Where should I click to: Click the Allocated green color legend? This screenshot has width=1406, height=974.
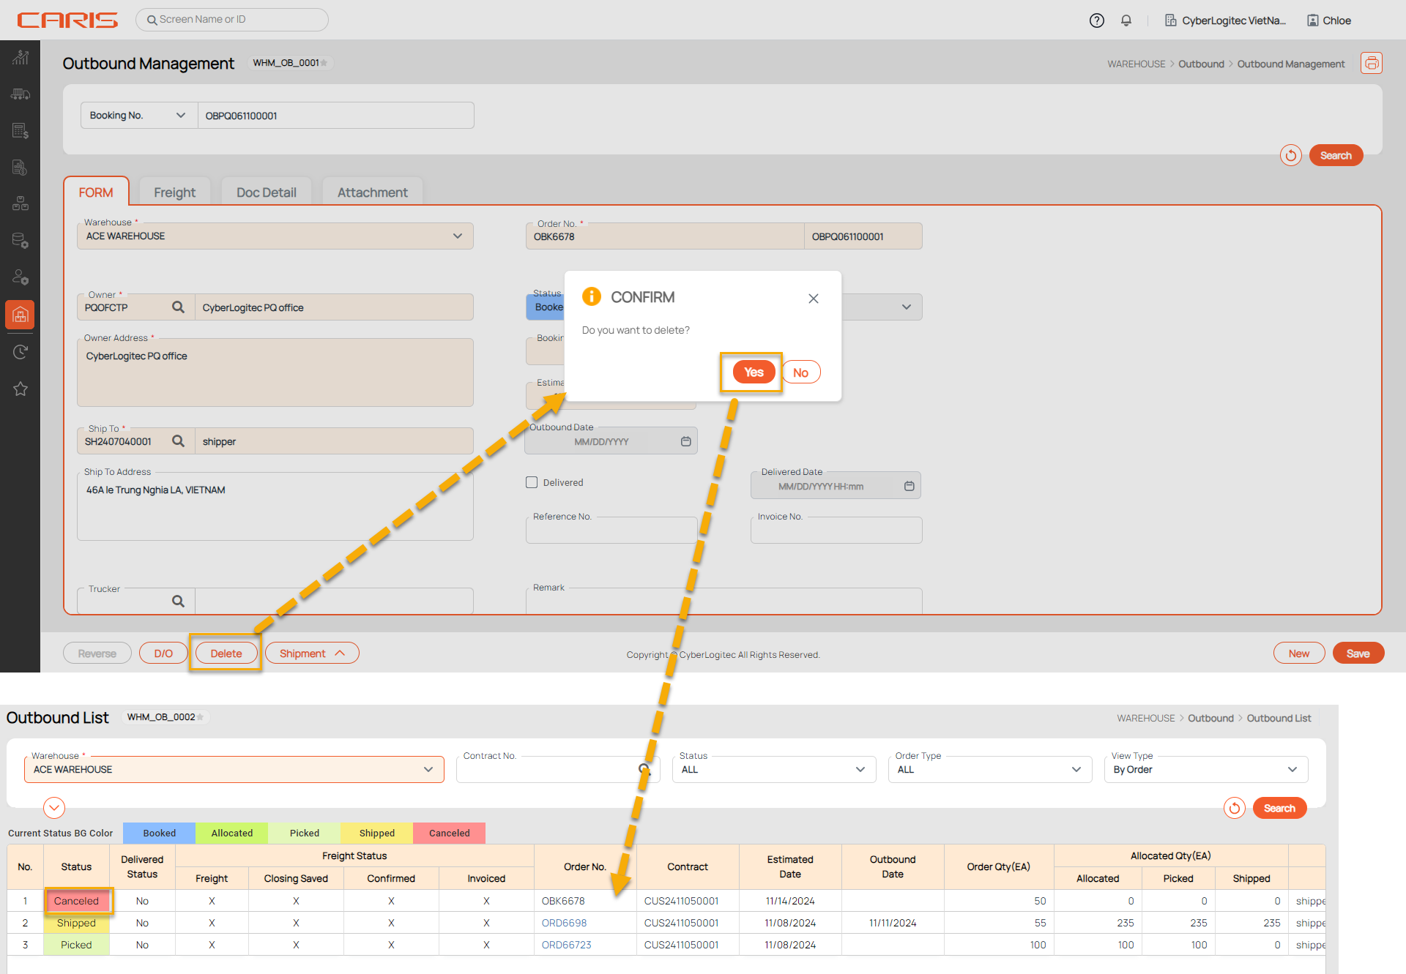point(231,833)
